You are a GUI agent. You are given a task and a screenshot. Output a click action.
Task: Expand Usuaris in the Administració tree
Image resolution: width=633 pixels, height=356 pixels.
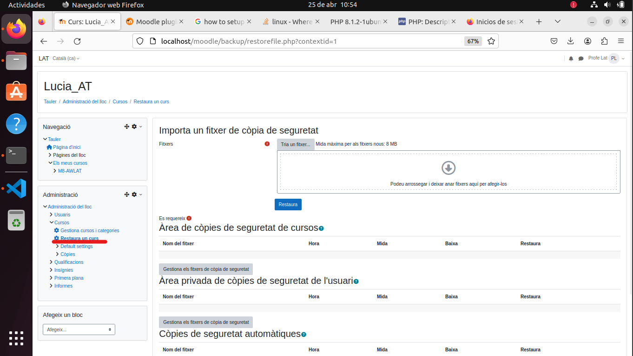[x=61, y=215]
